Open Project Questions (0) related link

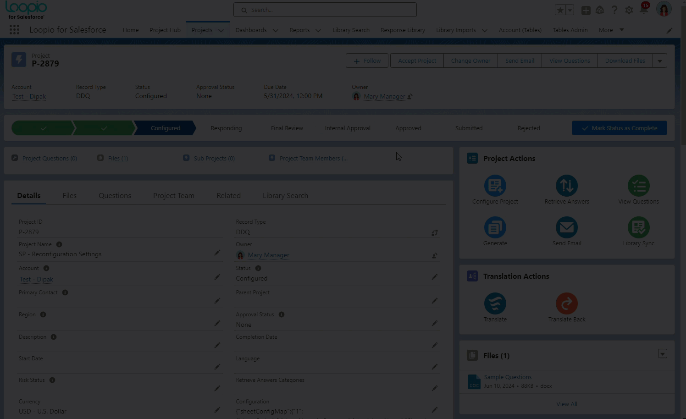(x=50, y=158)
